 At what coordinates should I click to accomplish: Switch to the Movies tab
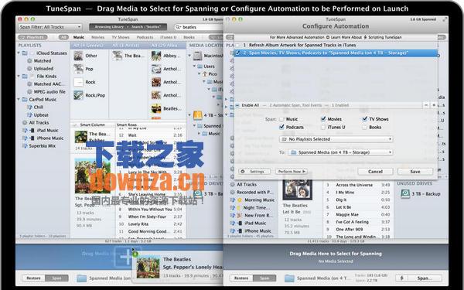(97, 37)
